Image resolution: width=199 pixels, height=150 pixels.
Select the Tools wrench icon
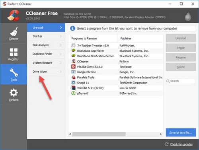(14, 72)
